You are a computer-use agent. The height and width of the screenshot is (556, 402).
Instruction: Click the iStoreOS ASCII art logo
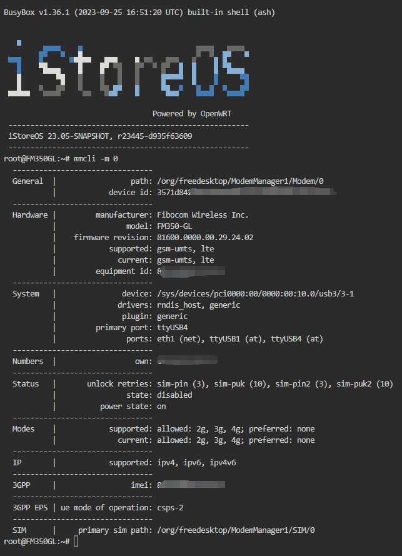[x=128, y=68]
